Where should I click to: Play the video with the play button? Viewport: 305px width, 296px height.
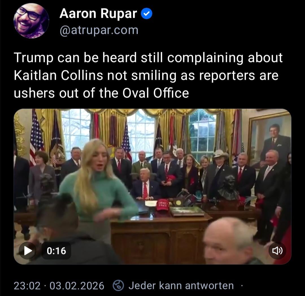click(x=28, y=251)
